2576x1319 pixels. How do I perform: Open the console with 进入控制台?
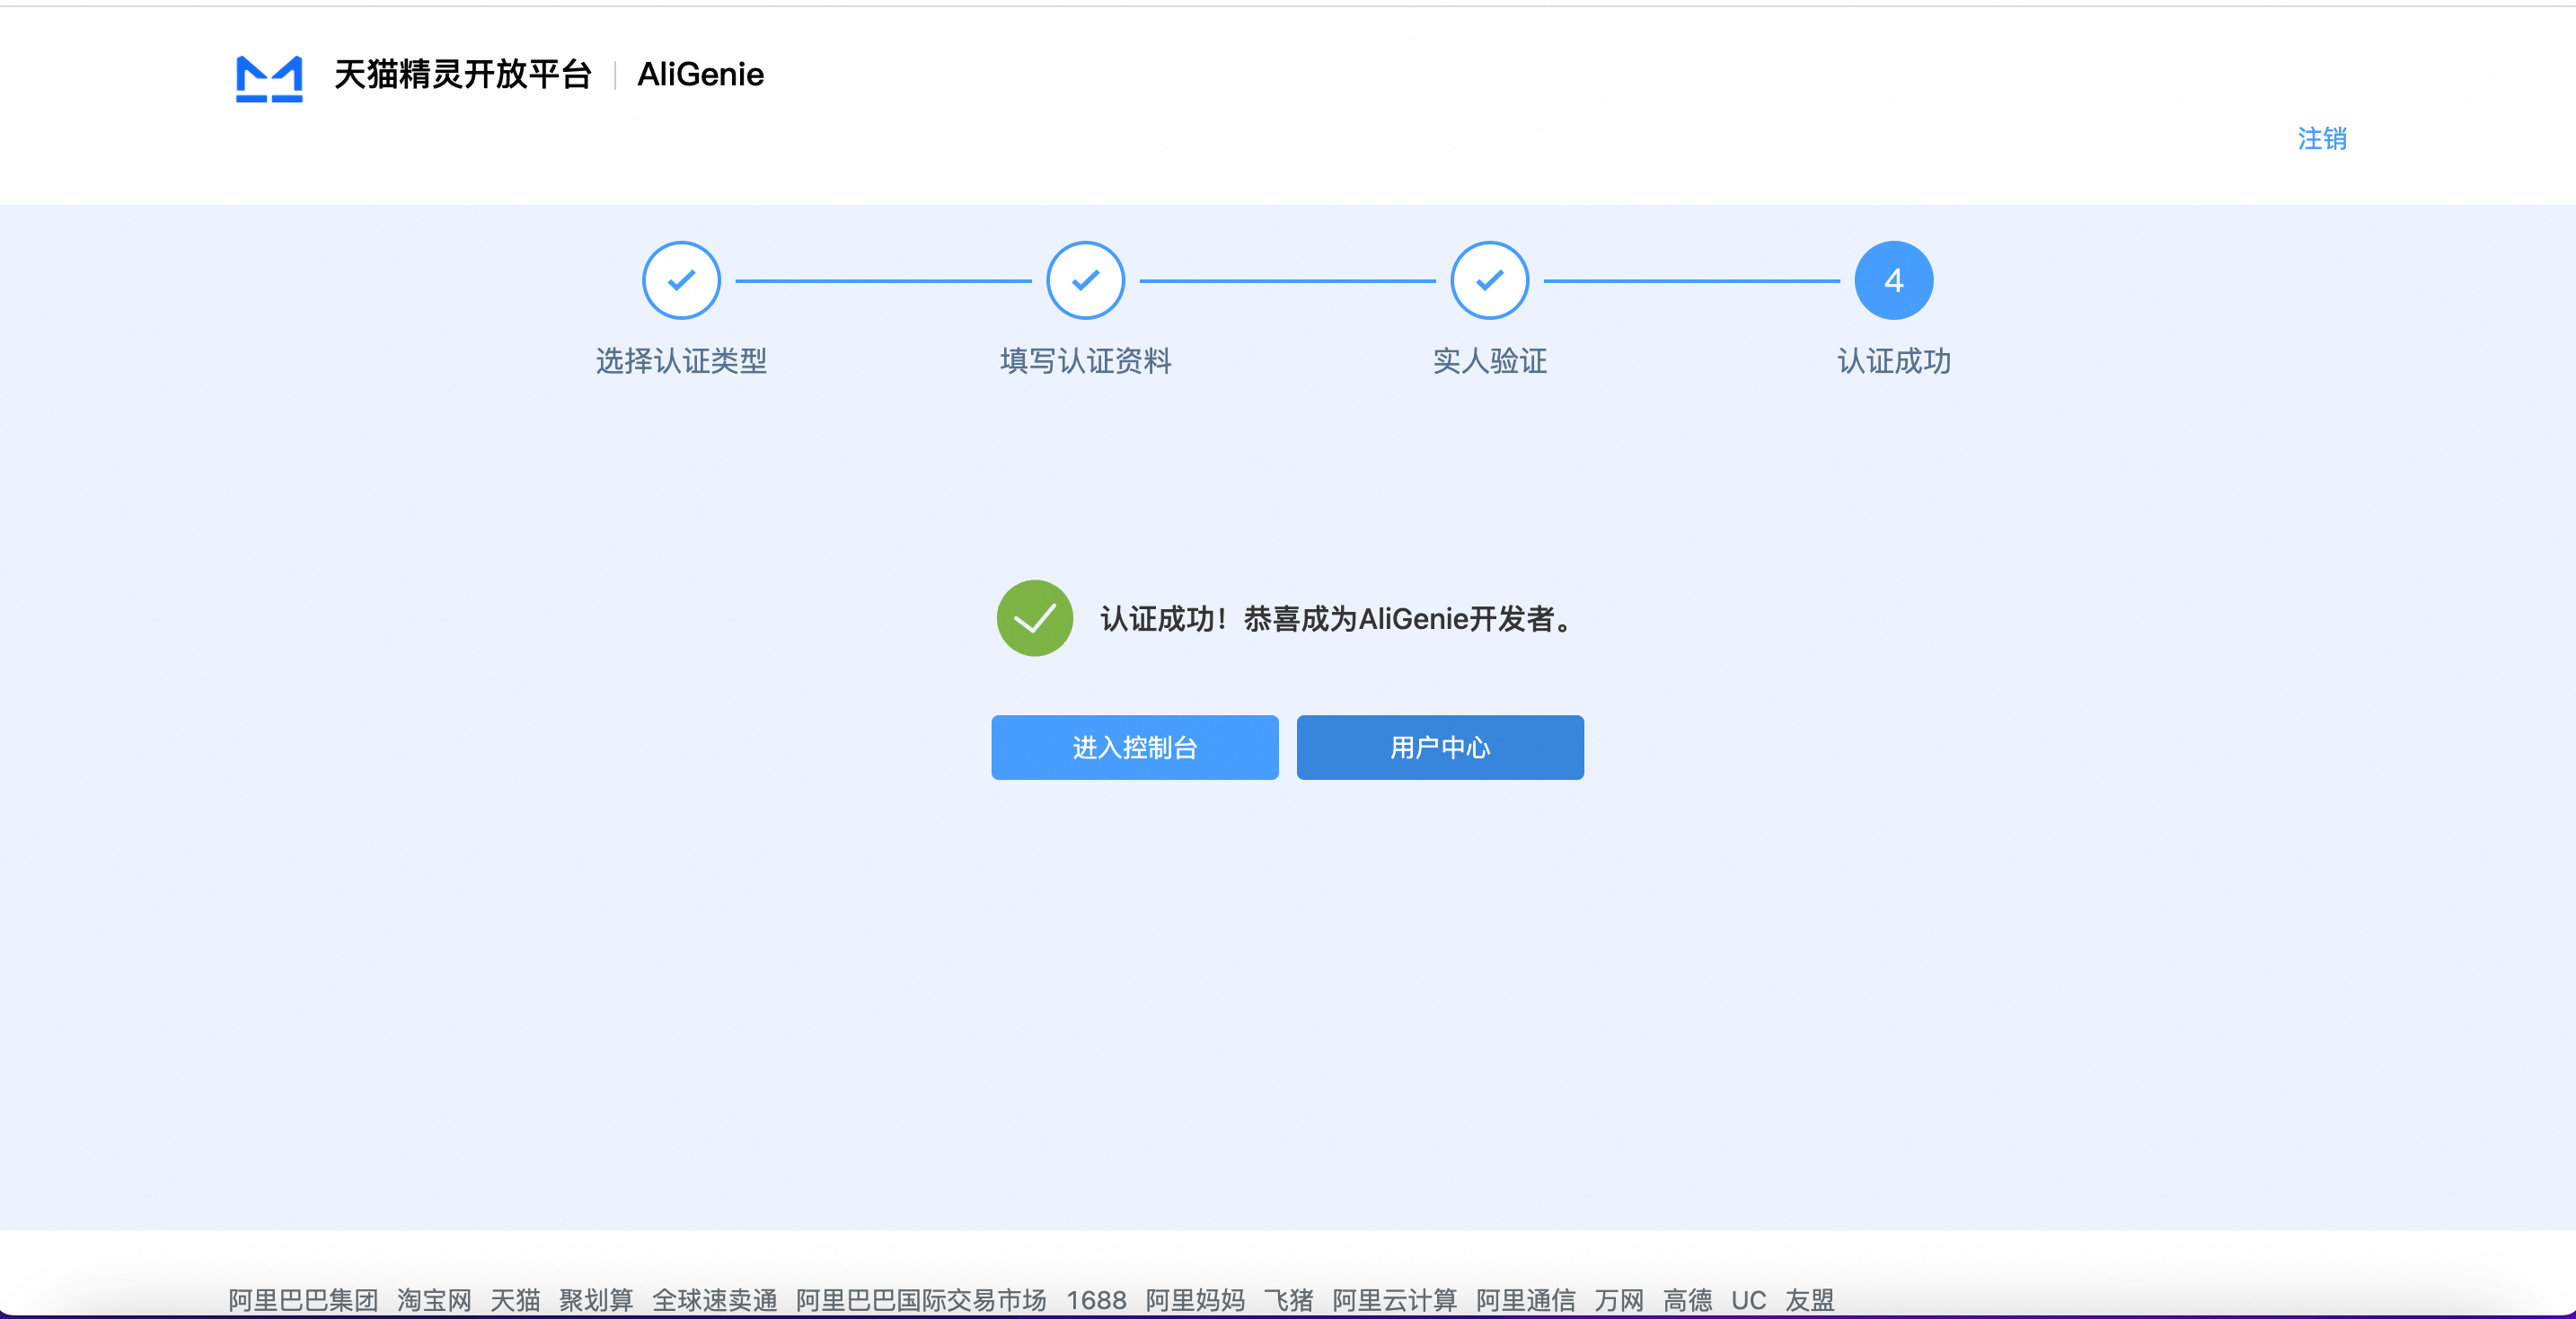(x=1134, y=747)
